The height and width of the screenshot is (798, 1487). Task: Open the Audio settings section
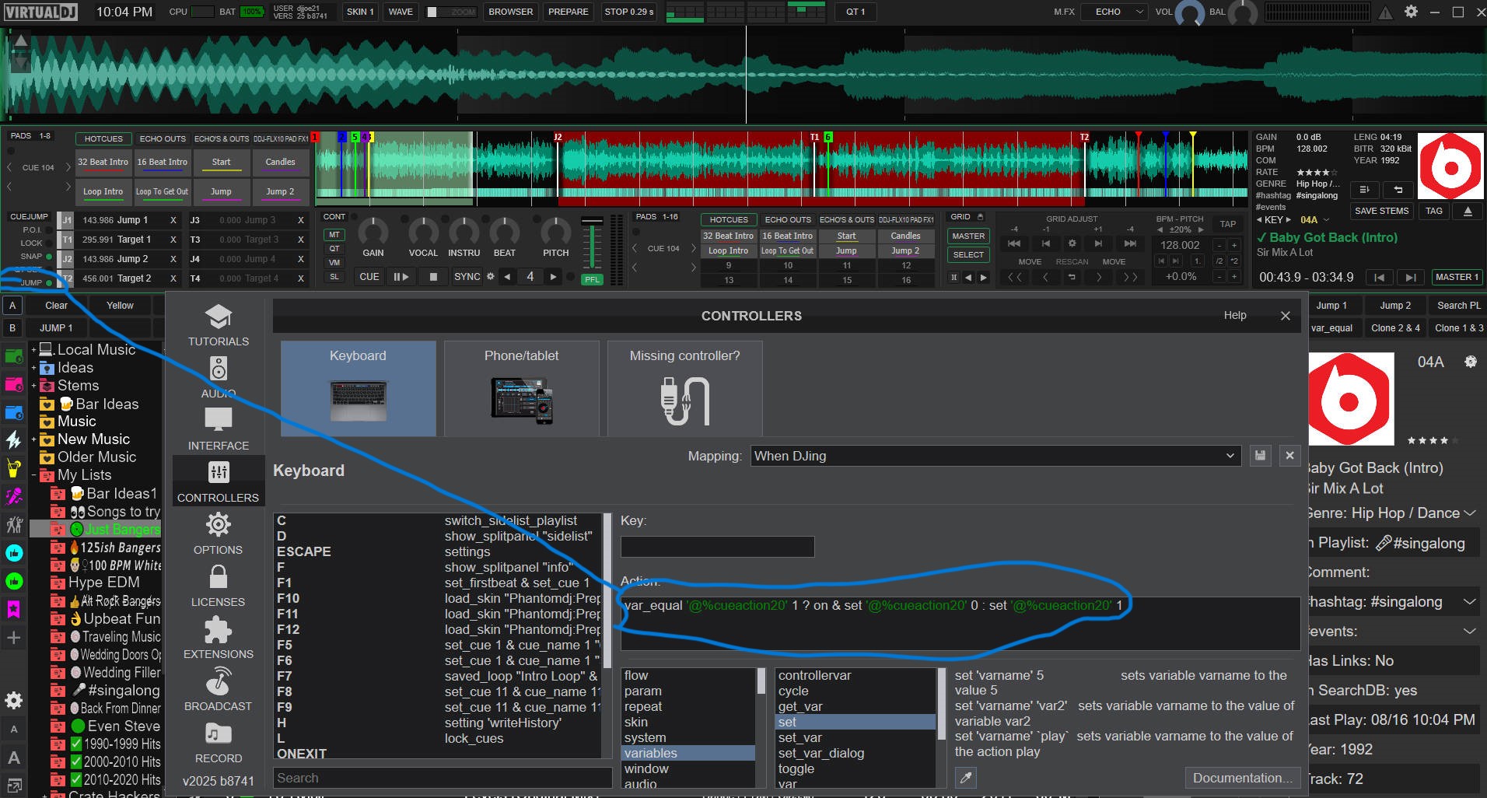click(x=219, y=374)
